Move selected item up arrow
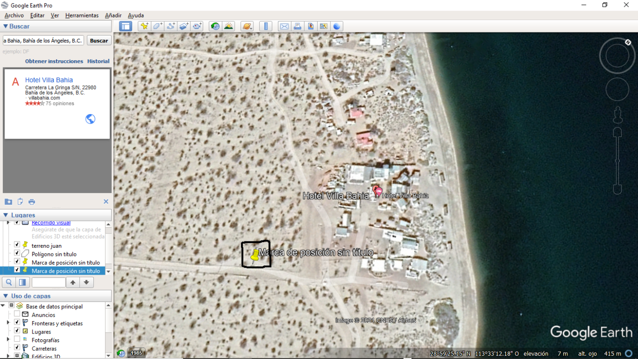 pyautogui.click(x=72, y=282)
